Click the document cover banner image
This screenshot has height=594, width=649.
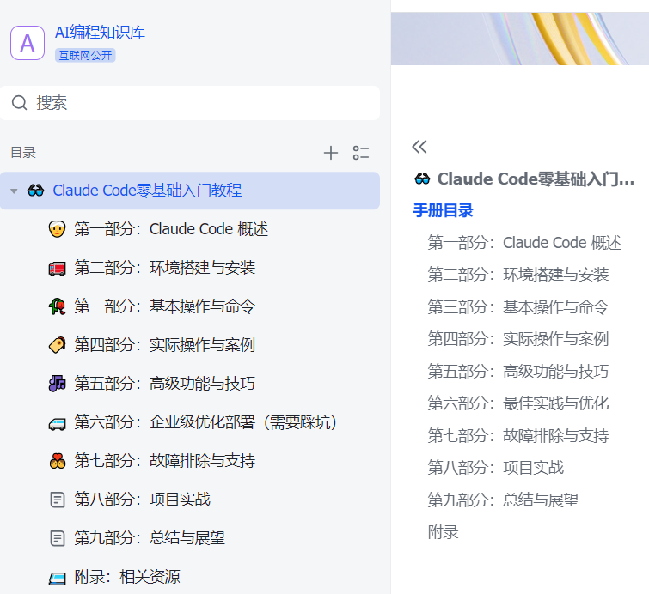[x=520, y=39]
